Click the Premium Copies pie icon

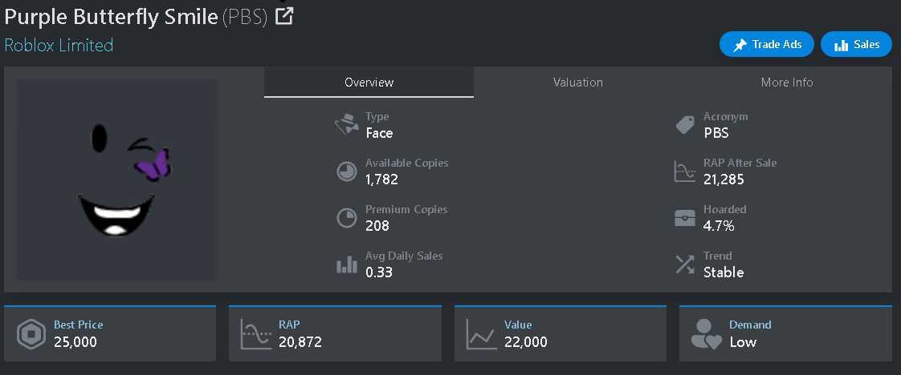[x=346, y=218]
